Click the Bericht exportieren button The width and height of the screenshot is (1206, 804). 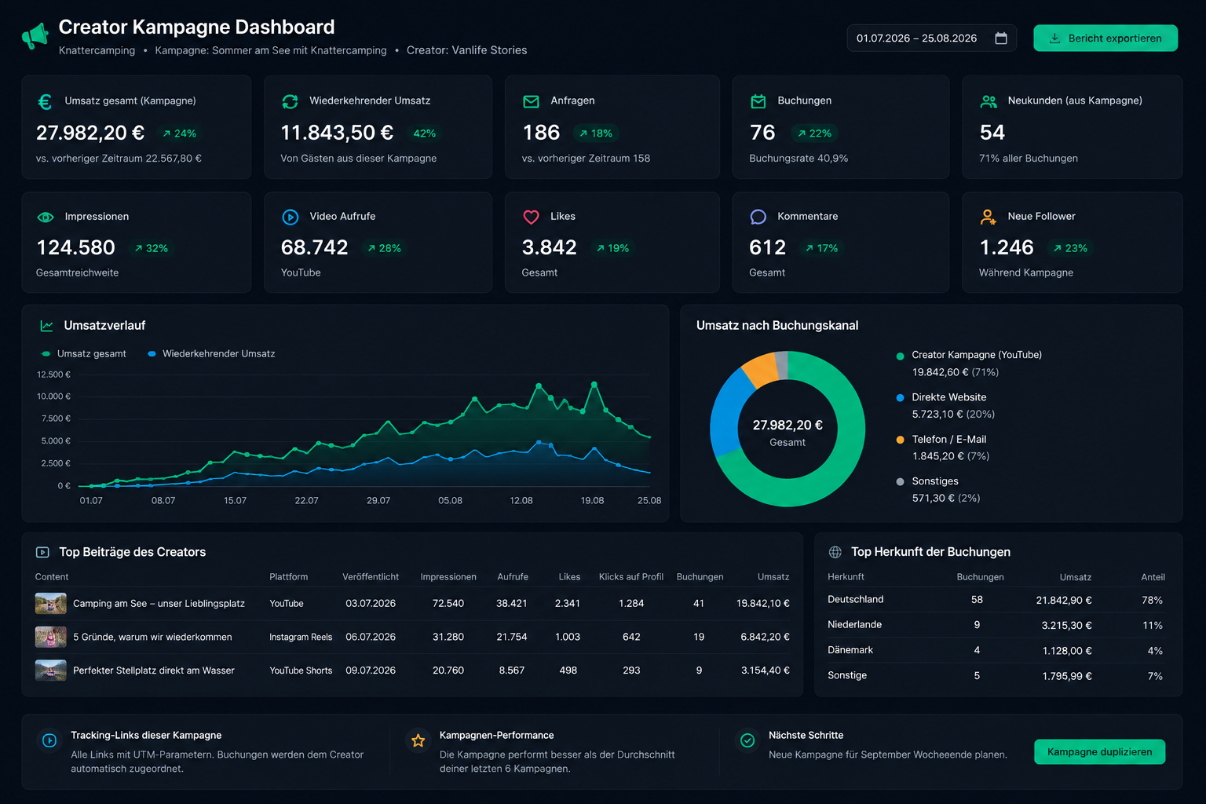pyautogui.click(x=1105, y=38)
